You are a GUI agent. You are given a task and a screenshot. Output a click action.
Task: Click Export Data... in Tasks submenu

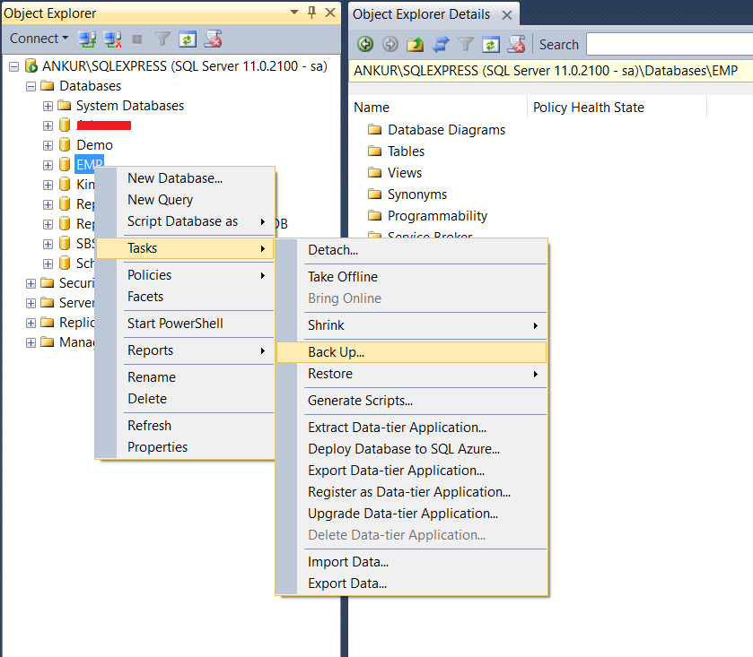412,584
